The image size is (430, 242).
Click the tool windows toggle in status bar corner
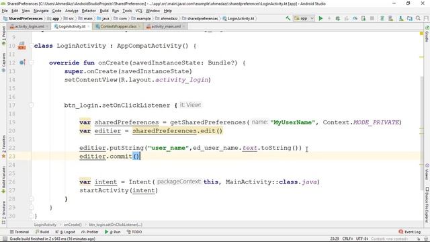[5, 239]
